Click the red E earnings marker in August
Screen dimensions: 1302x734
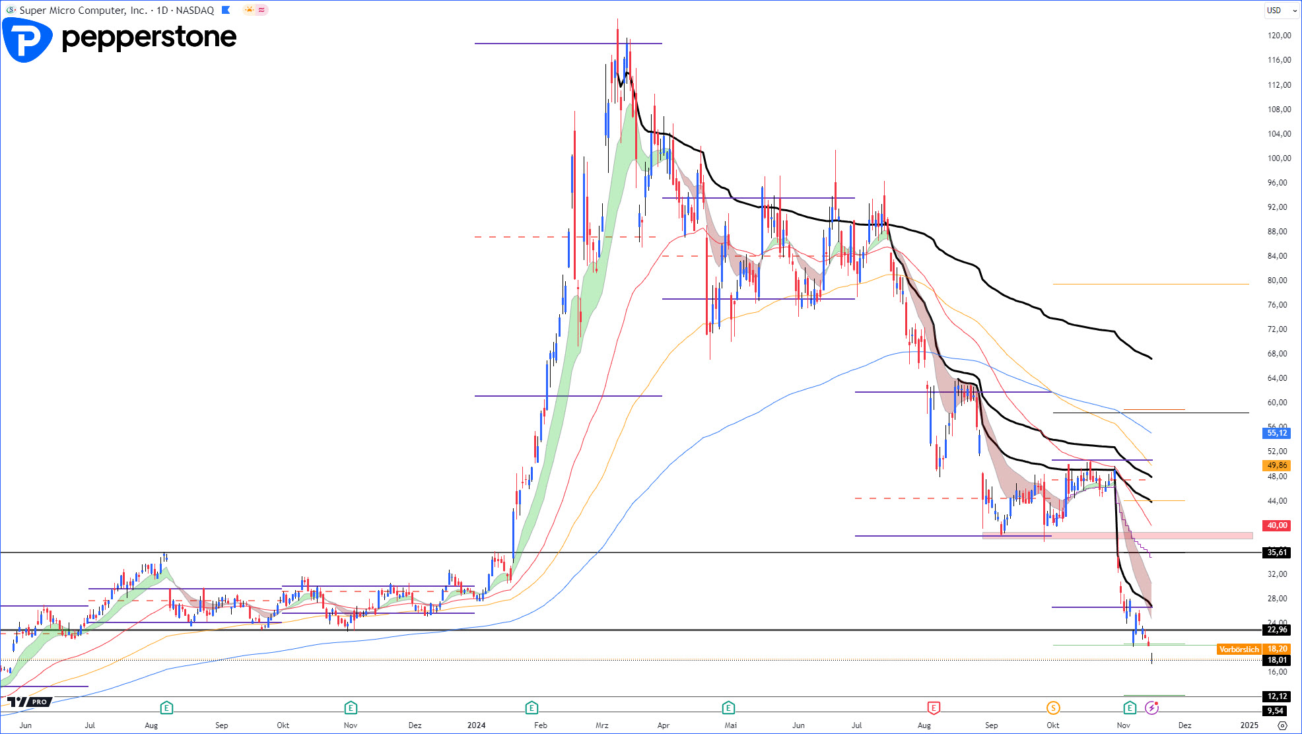click(x=934, y=708)
